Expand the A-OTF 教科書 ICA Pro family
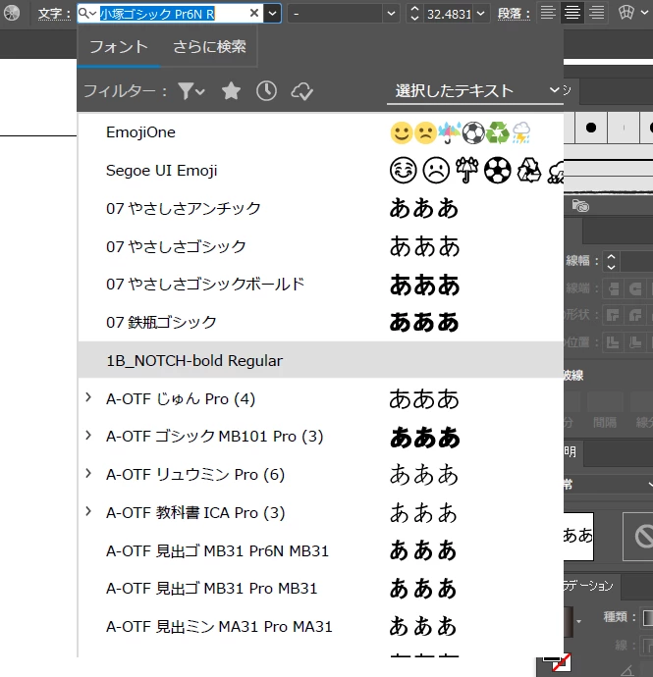This screenshot has height=677, width=653. click(x=88, y=511)
